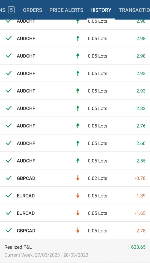Click the orange down arrow on GBPCAD 0.02 Lots
The image size is (150, 263).
point(78,178)
